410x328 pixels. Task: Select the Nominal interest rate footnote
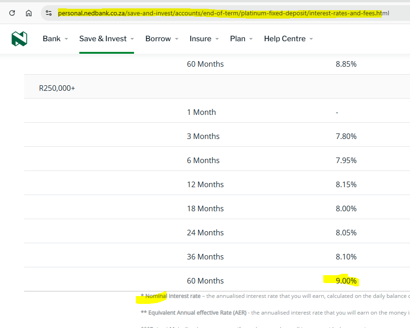(275, 296)
